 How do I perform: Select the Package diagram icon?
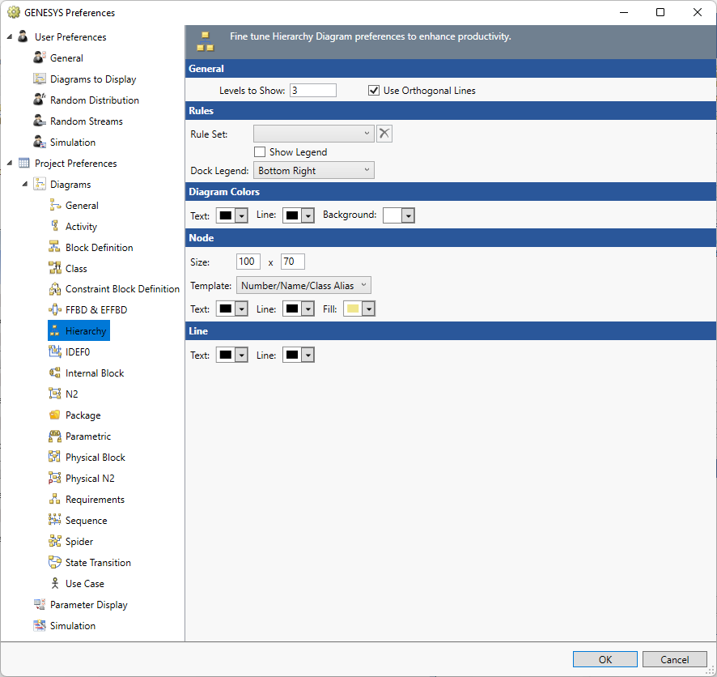[x=55, y=415]
